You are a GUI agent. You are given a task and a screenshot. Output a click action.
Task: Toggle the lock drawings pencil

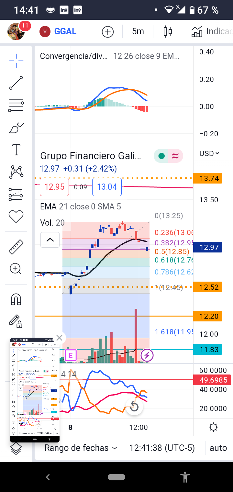click(15, 321)
